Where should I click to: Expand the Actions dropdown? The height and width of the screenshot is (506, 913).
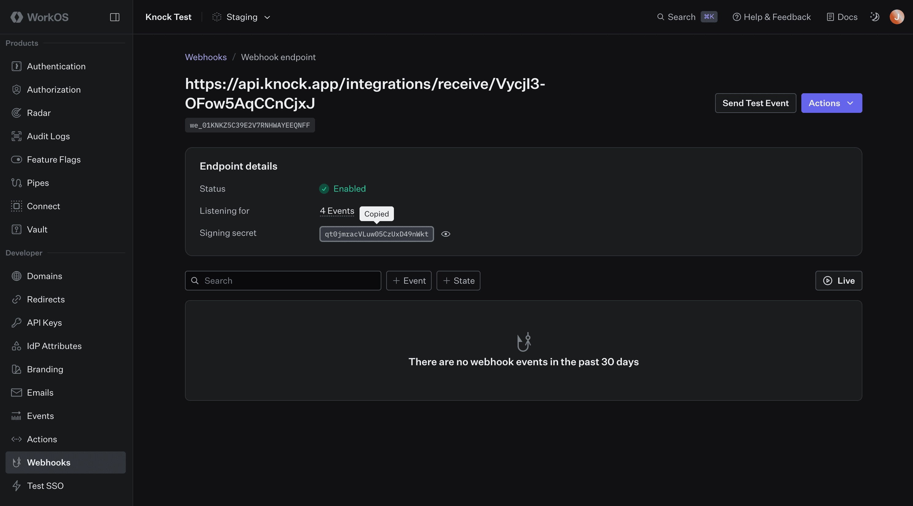831,103
